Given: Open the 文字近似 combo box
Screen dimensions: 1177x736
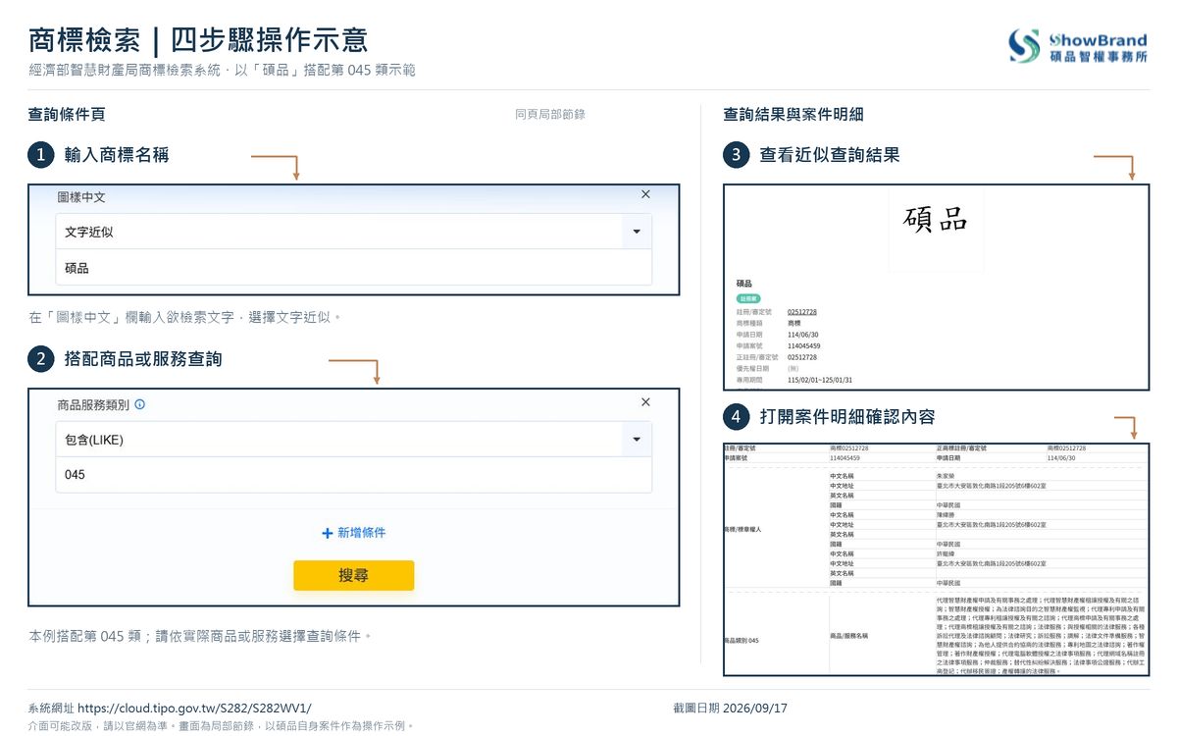Looking at the screenshot, I should [354, 232].
